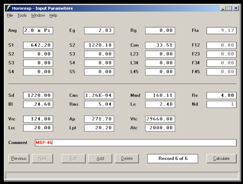
Task: Click the Comment label
Action: point(18,142)
